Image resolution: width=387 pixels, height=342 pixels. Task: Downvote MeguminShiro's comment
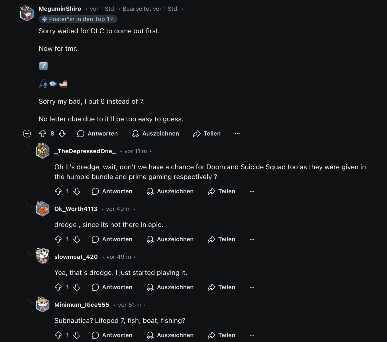pos(62,133)
